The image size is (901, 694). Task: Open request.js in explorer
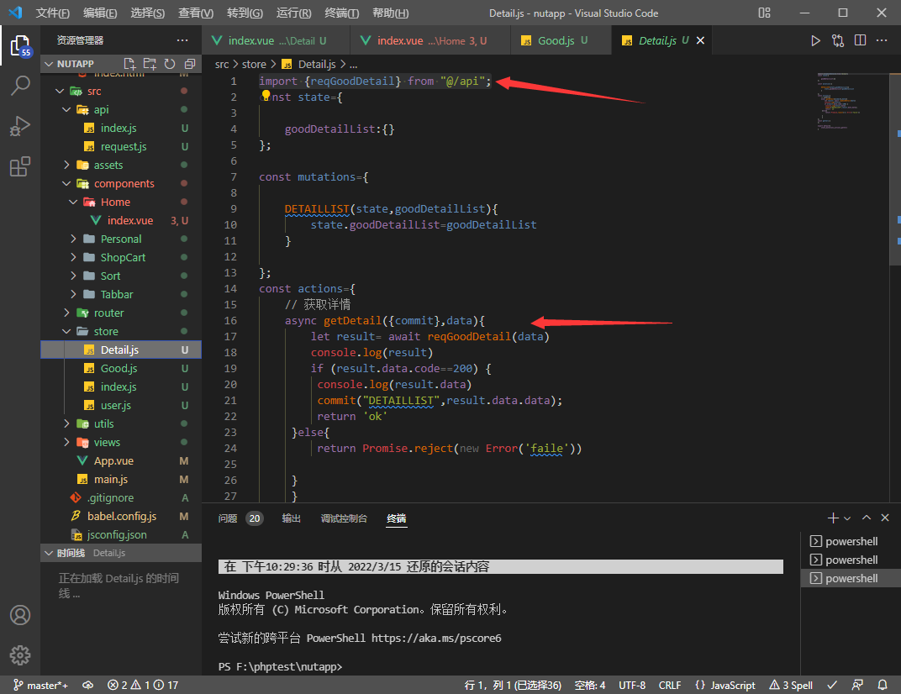124,146
